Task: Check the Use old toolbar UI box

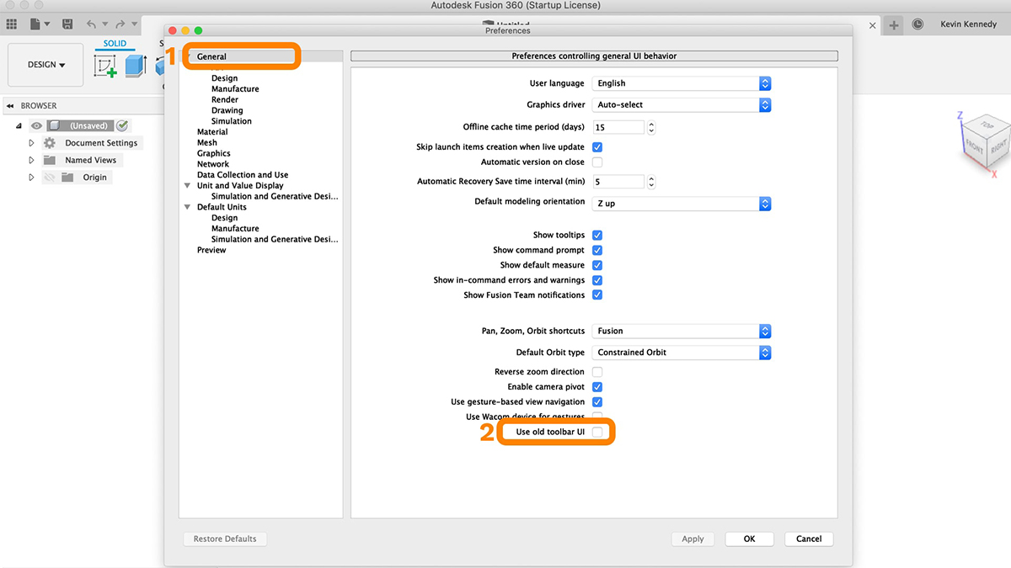Action: pos(597,432)
